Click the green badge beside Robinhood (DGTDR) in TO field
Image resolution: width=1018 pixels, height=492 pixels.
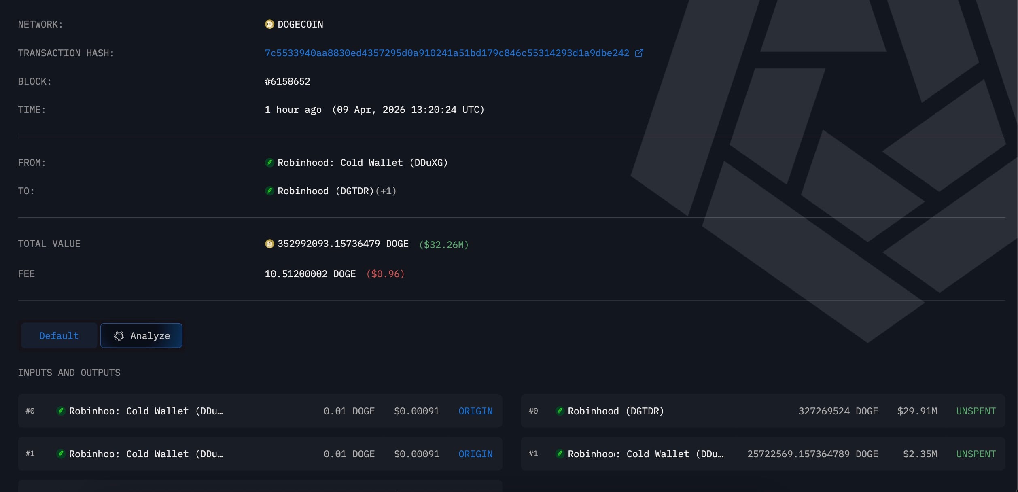269,191
